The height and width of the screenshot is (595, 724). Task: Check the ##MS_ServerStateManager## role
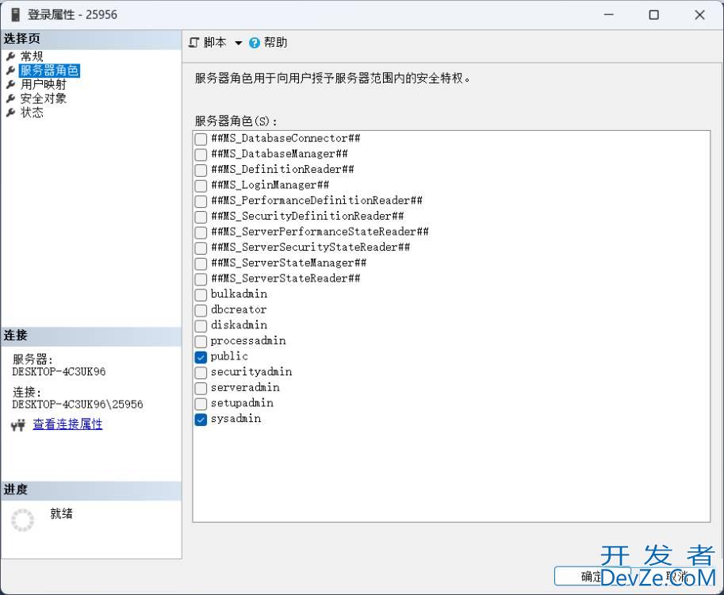pyautogui.click(x=201, y=263)
